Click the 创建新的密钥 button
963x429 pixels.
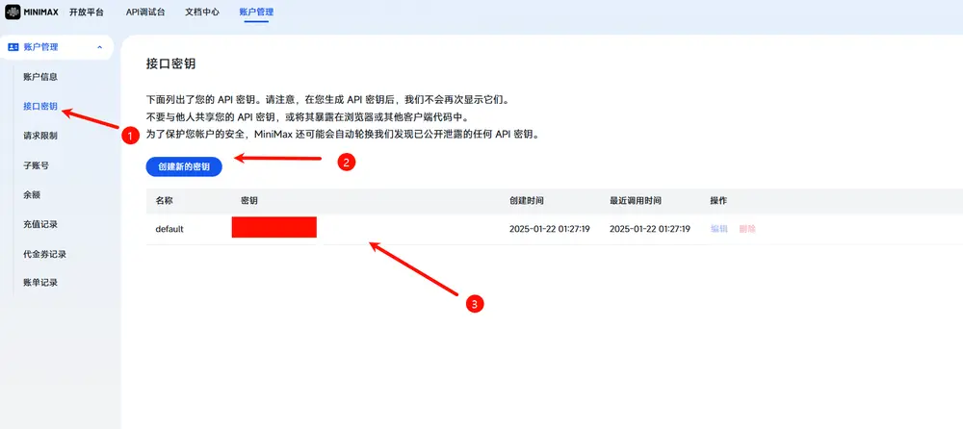click(x=184, y=167)
